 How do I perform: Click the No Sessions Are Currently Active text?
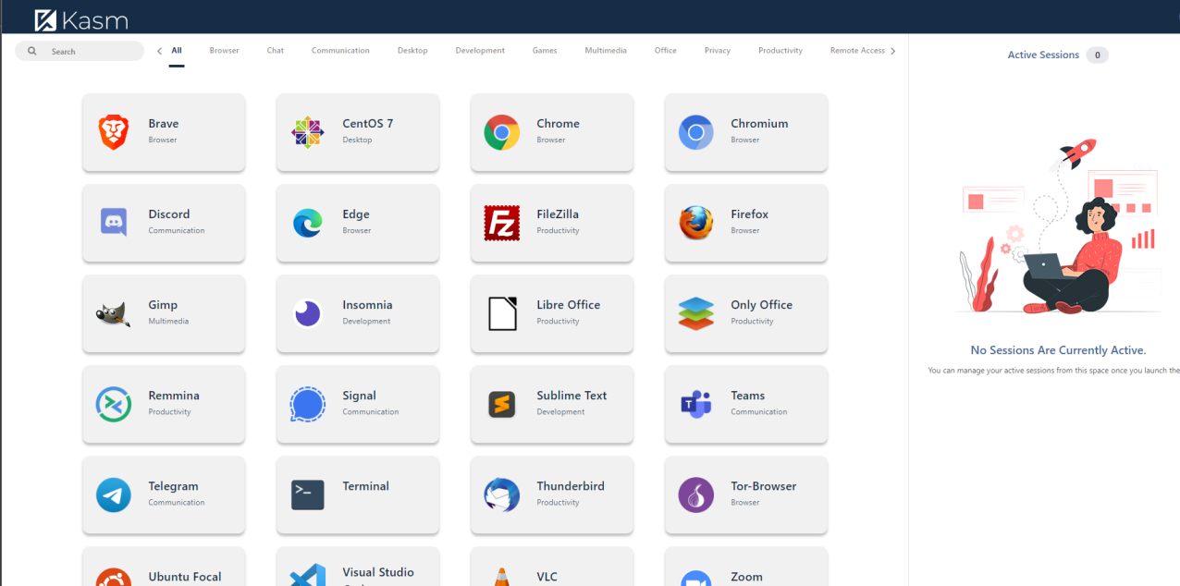point(1058,350)
